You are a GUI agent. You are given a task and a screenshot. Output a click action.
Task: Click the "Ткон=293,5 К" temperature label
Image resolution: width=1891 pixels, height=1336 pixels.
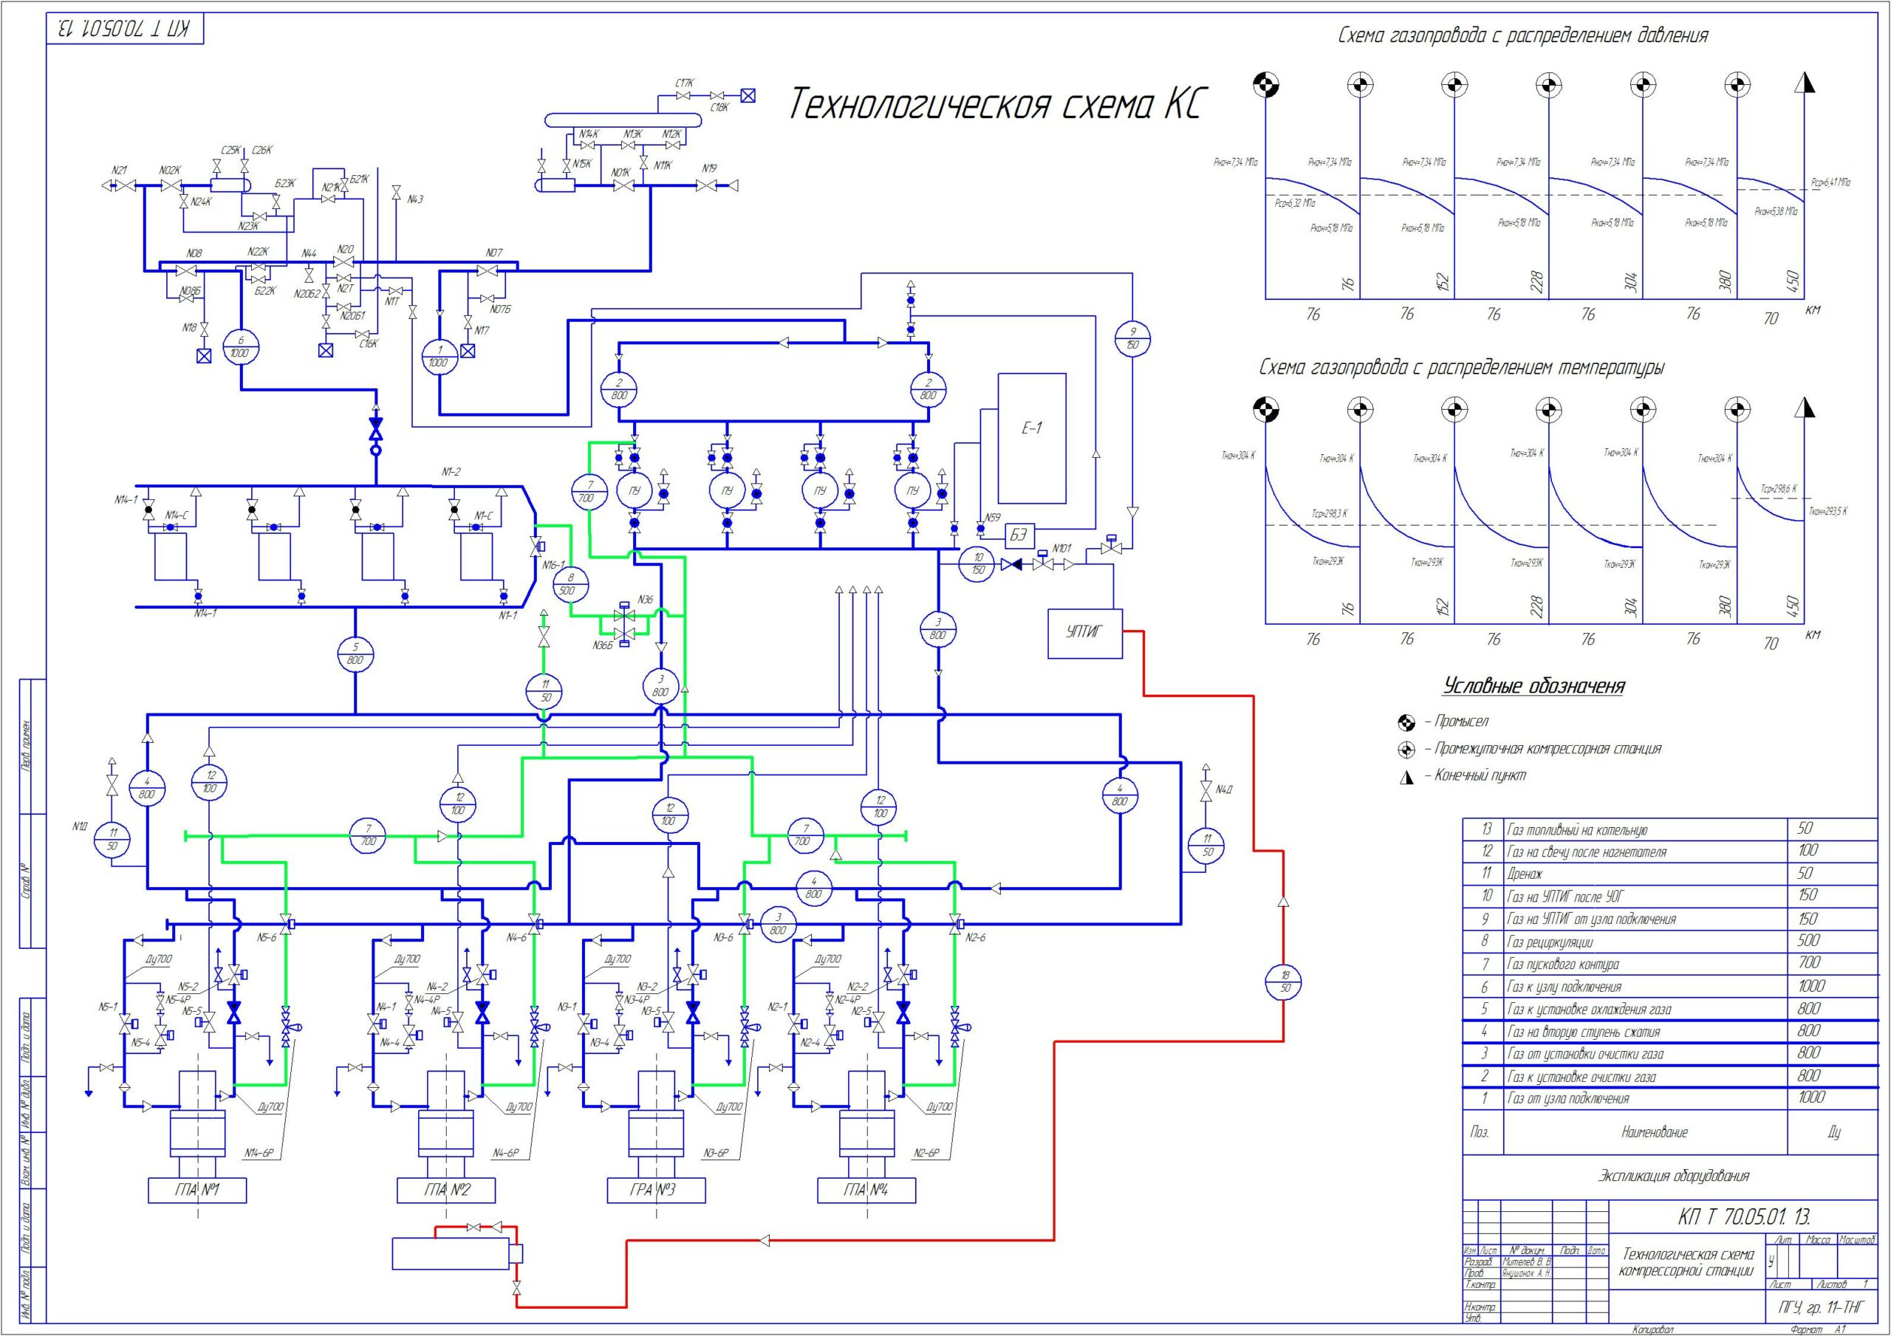coord(1827,512)
